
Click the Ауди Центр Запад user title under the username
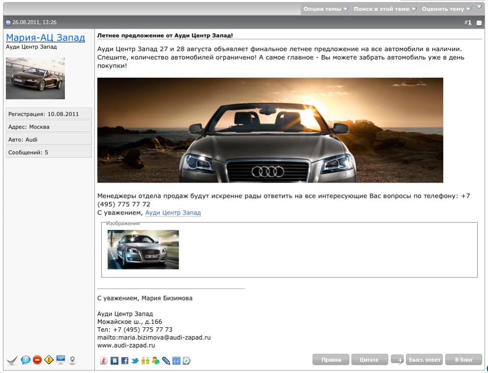pos(31,47)
